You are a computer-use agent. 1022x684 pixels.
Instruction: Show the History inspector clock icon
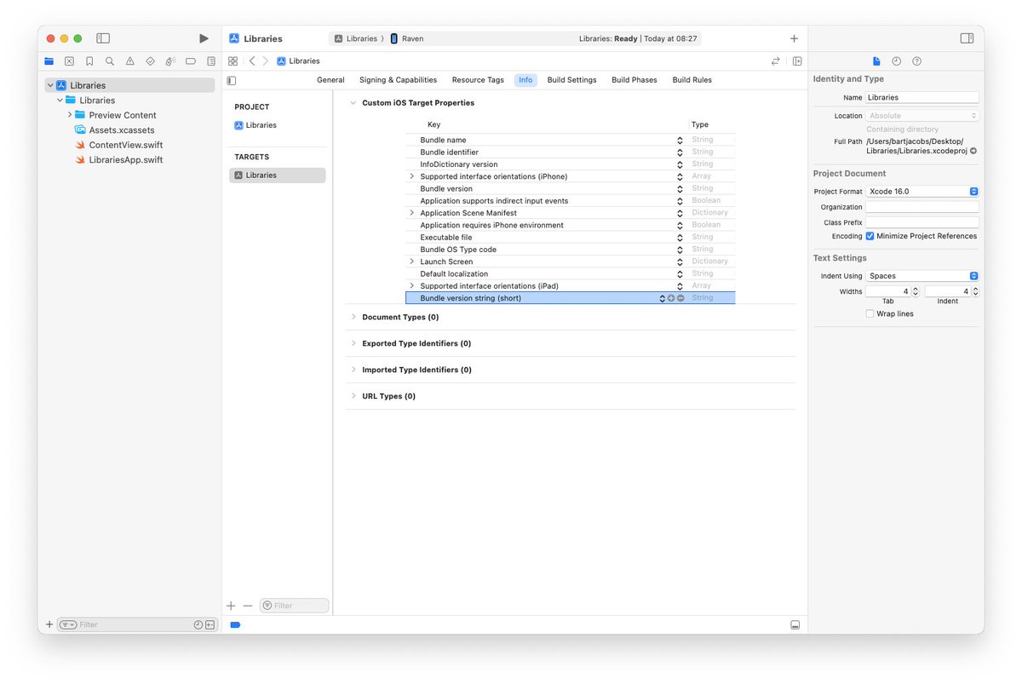coord(897,61)
